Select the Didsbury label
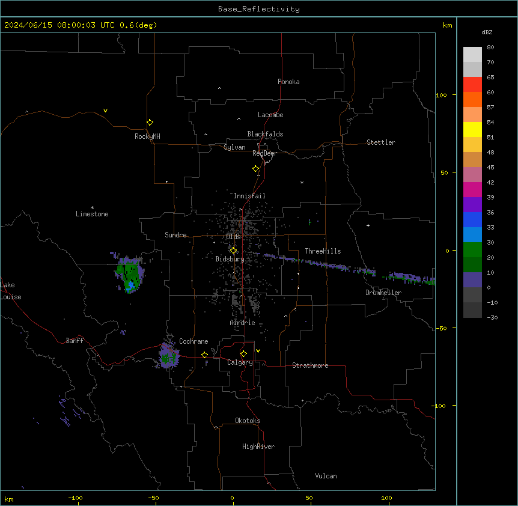This screenshot has height=506, width=518. point(230,259)
